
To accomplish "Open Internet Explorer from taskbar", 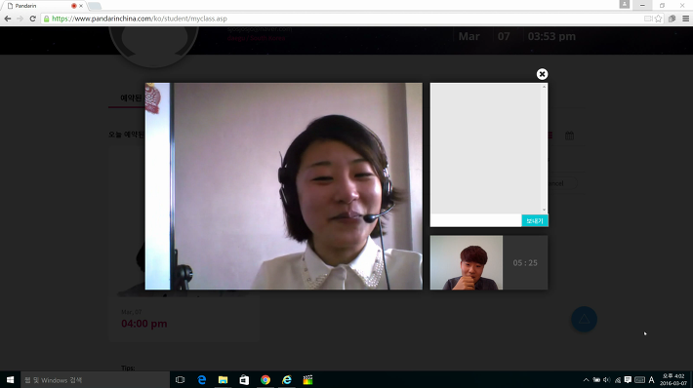I will [x=287, y=379].
